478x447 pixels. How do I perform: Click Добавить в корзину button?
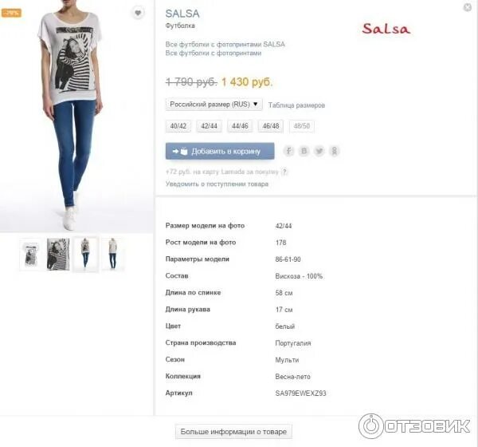coord(220,151)
